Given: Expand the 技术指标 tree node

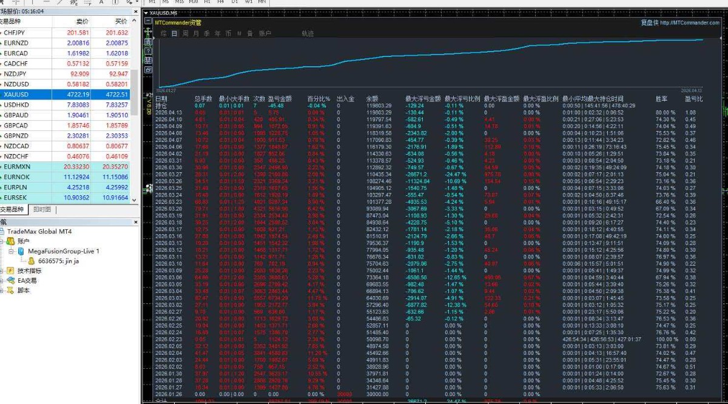Looking at the screenshot, I should pos(2,271).
